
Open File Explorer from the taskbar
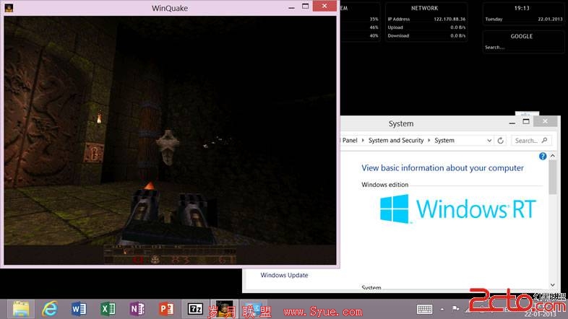(21, 309)
